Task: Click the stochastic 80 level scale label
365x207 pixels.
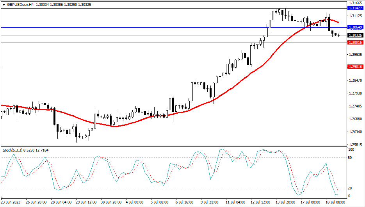Action: (350, 158)
